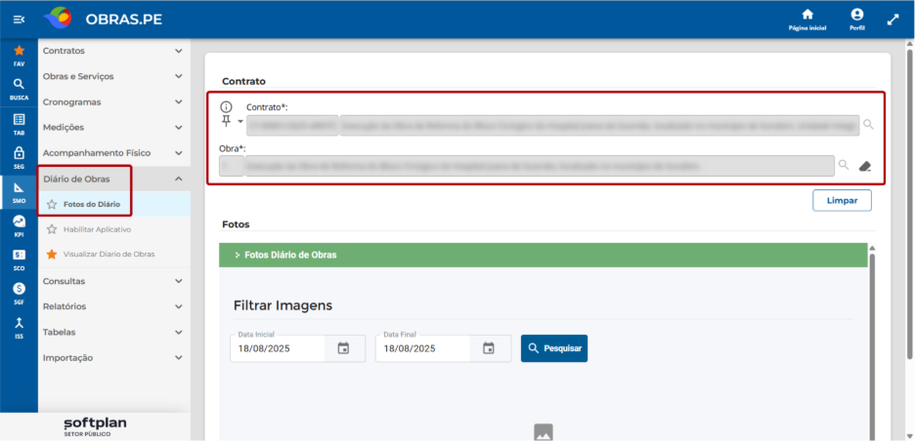Select the SMO module icon

click(19, 192)
